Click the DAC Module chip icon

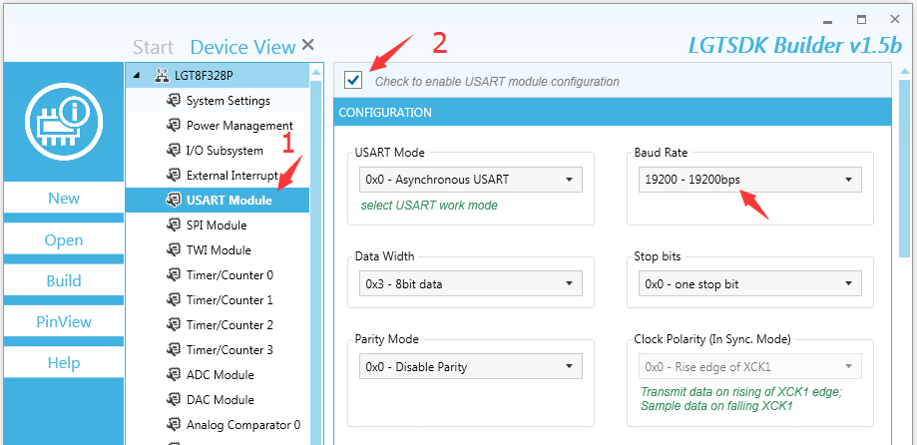(x=173, y=399)
